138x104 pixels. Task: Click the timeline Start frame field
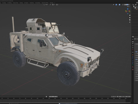coord(122,96)
